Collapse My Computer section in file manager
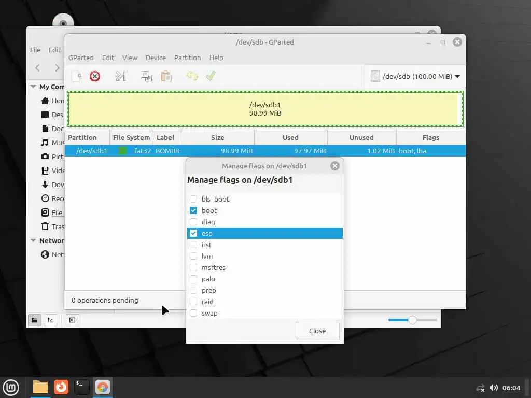The image size is (531, 398). pos(33,87)
